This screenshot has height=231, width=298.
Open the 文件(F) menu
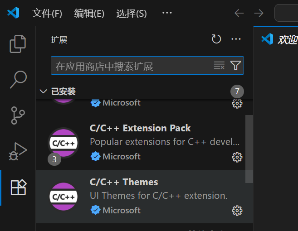click(47, 13)
